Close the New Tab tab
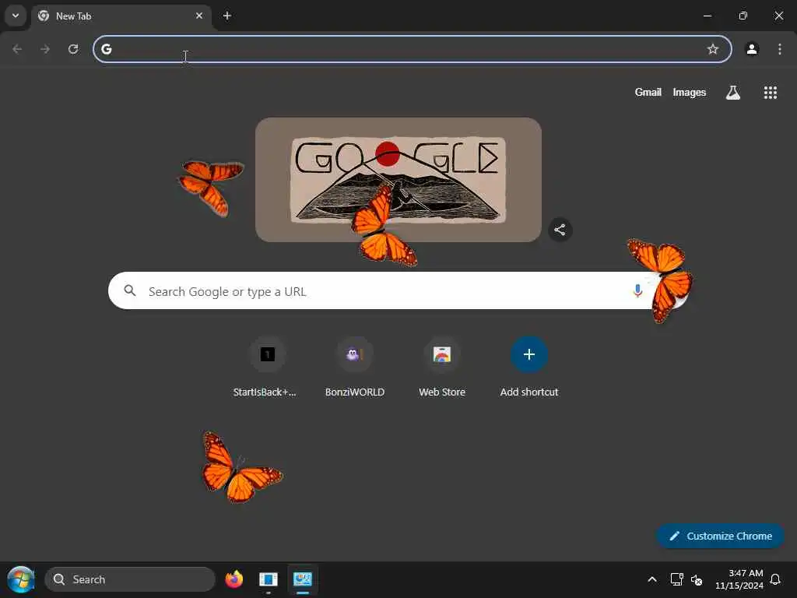The image size is (797, 598). [x=199, y=16]
